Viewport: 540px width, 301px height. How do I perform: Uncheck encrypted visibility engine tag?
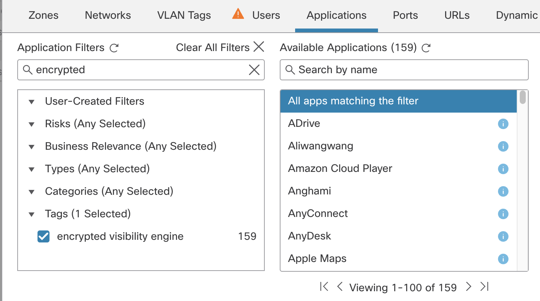[x=43, y=236]
